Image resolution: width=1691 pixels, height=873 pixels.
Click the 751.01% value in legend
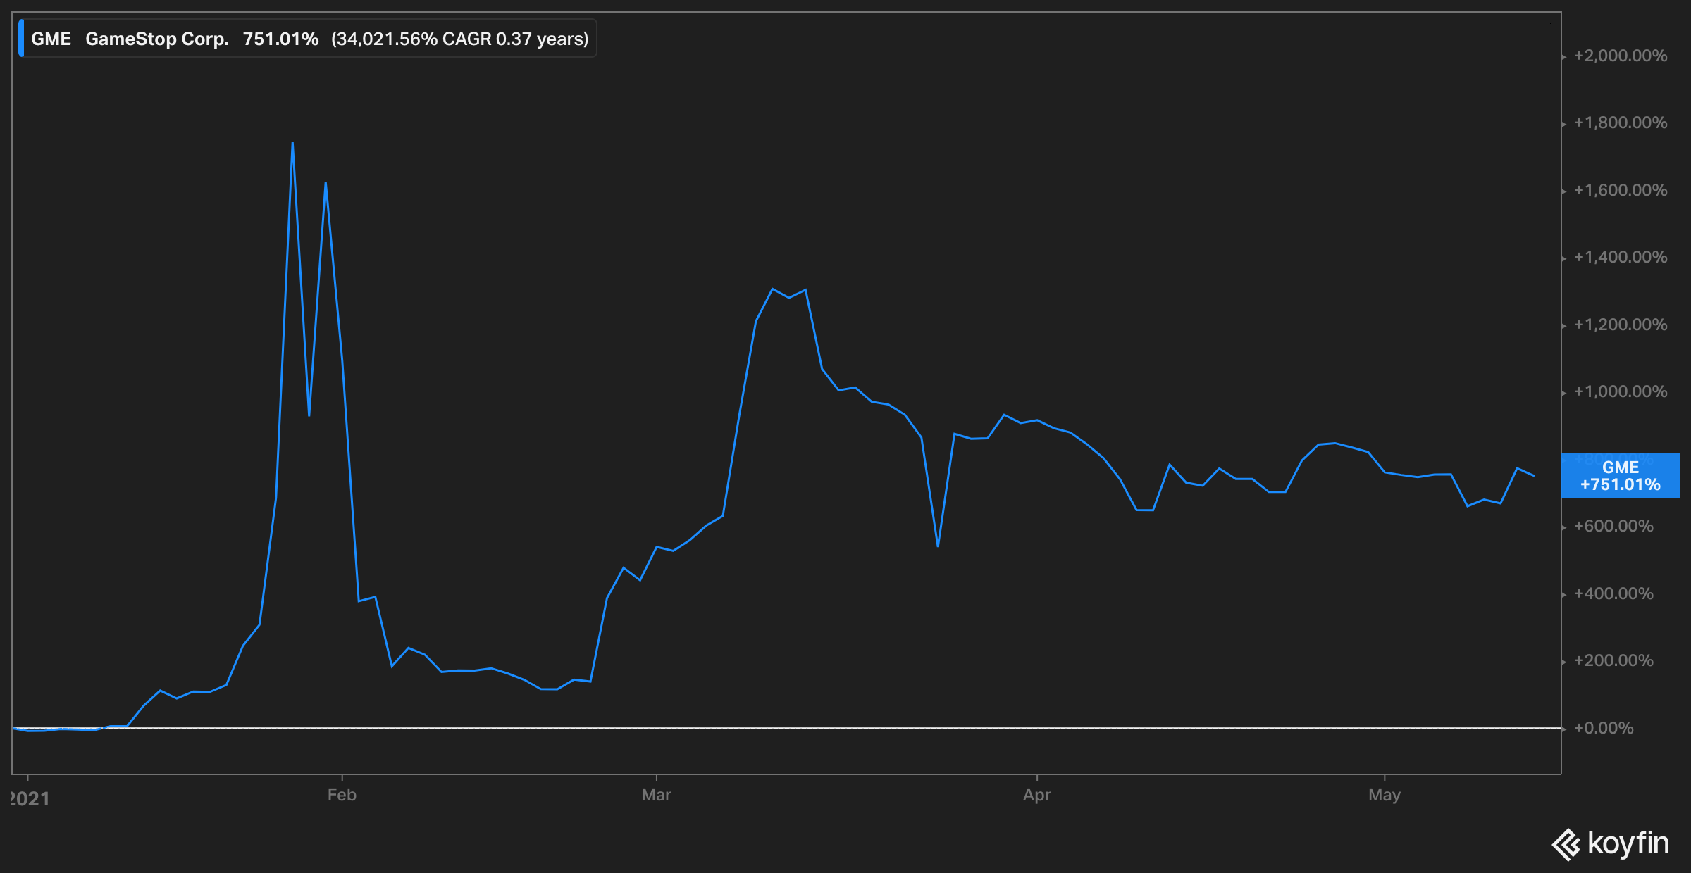280,39
